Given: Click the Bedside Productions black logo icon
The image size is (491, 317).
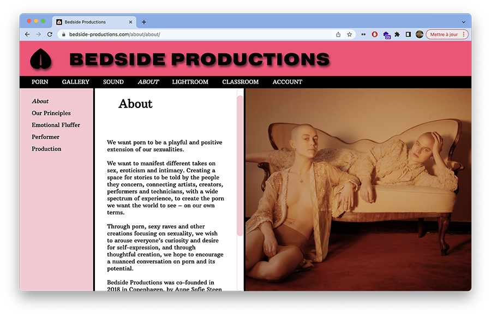Looking at the screenshot, I should click(x=41, y=59).
